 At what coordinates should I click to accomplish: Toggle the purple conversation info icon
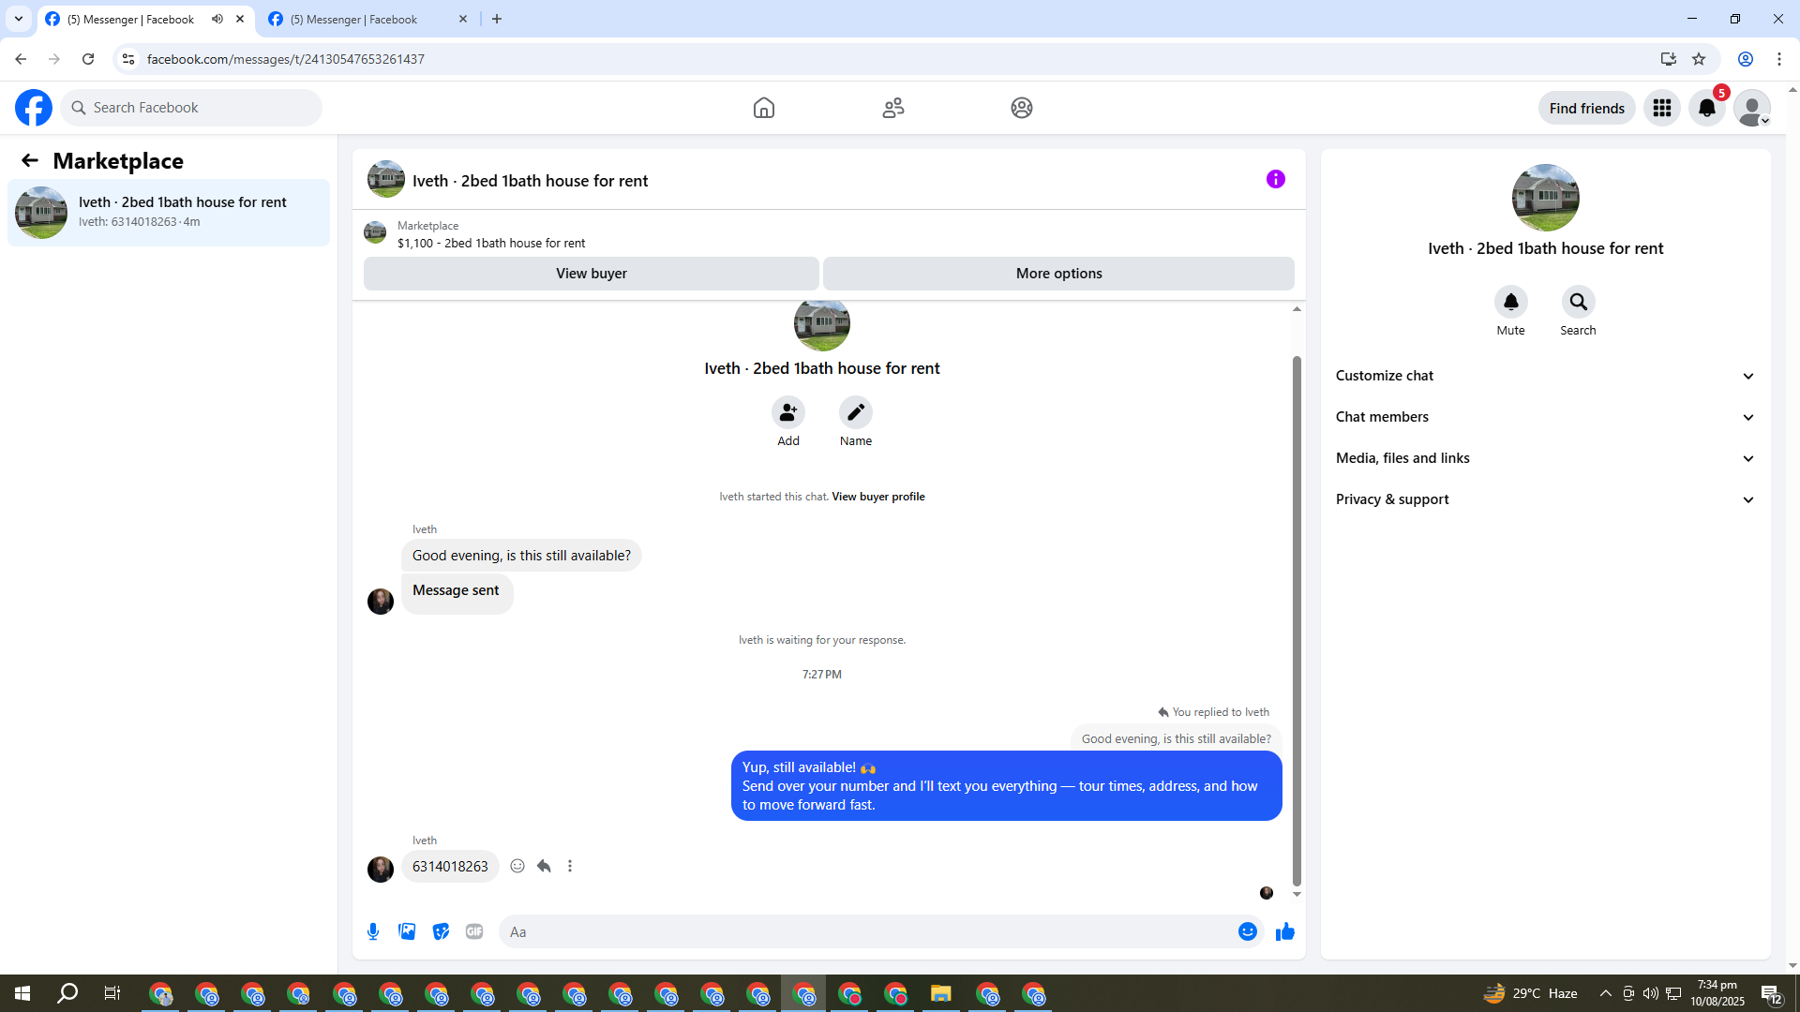[x=1275, y=179]
